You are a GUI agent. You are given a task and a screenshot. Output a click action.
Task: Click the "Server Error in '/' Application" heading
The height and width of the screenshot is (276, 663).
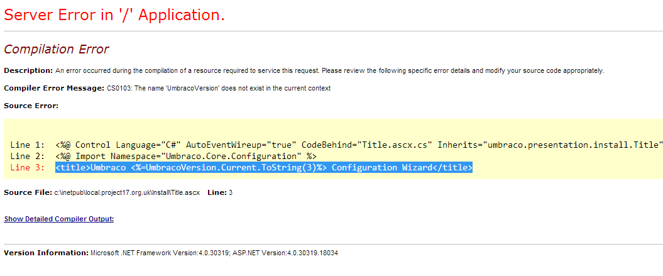click(114, 15)
